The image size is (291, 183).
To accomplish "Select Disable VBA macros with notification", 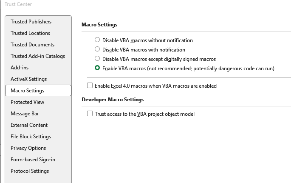I will [97, 49].
